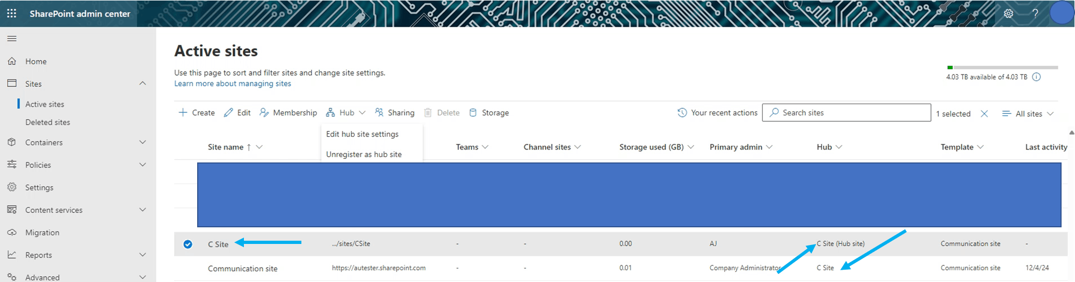Expand the Policies navigation group

tap(142, 165)
